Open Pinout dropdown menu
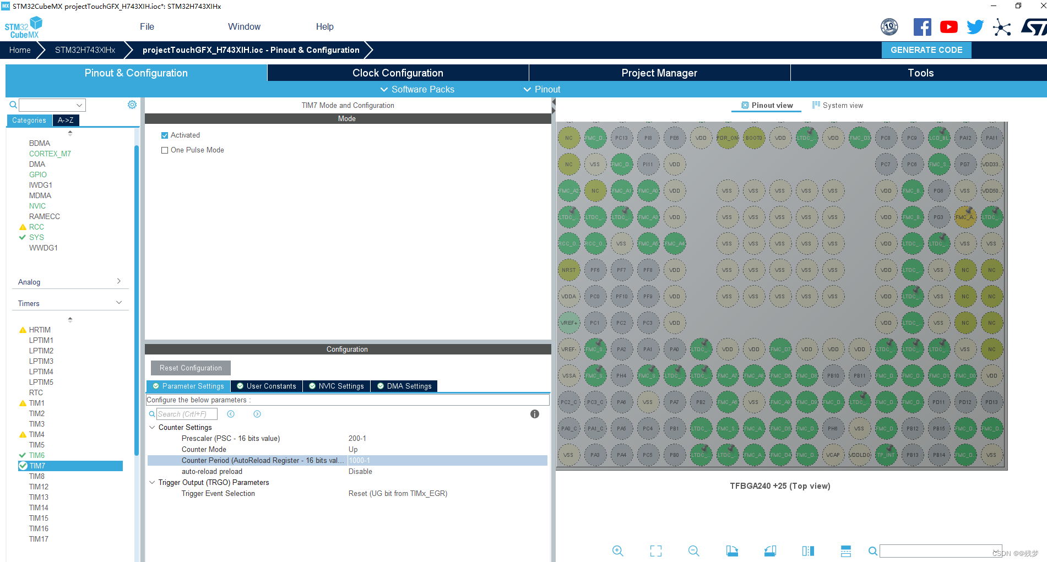The width and height of the screenshot is (1047, 562). pyautogui.click(x=541, y=89)
